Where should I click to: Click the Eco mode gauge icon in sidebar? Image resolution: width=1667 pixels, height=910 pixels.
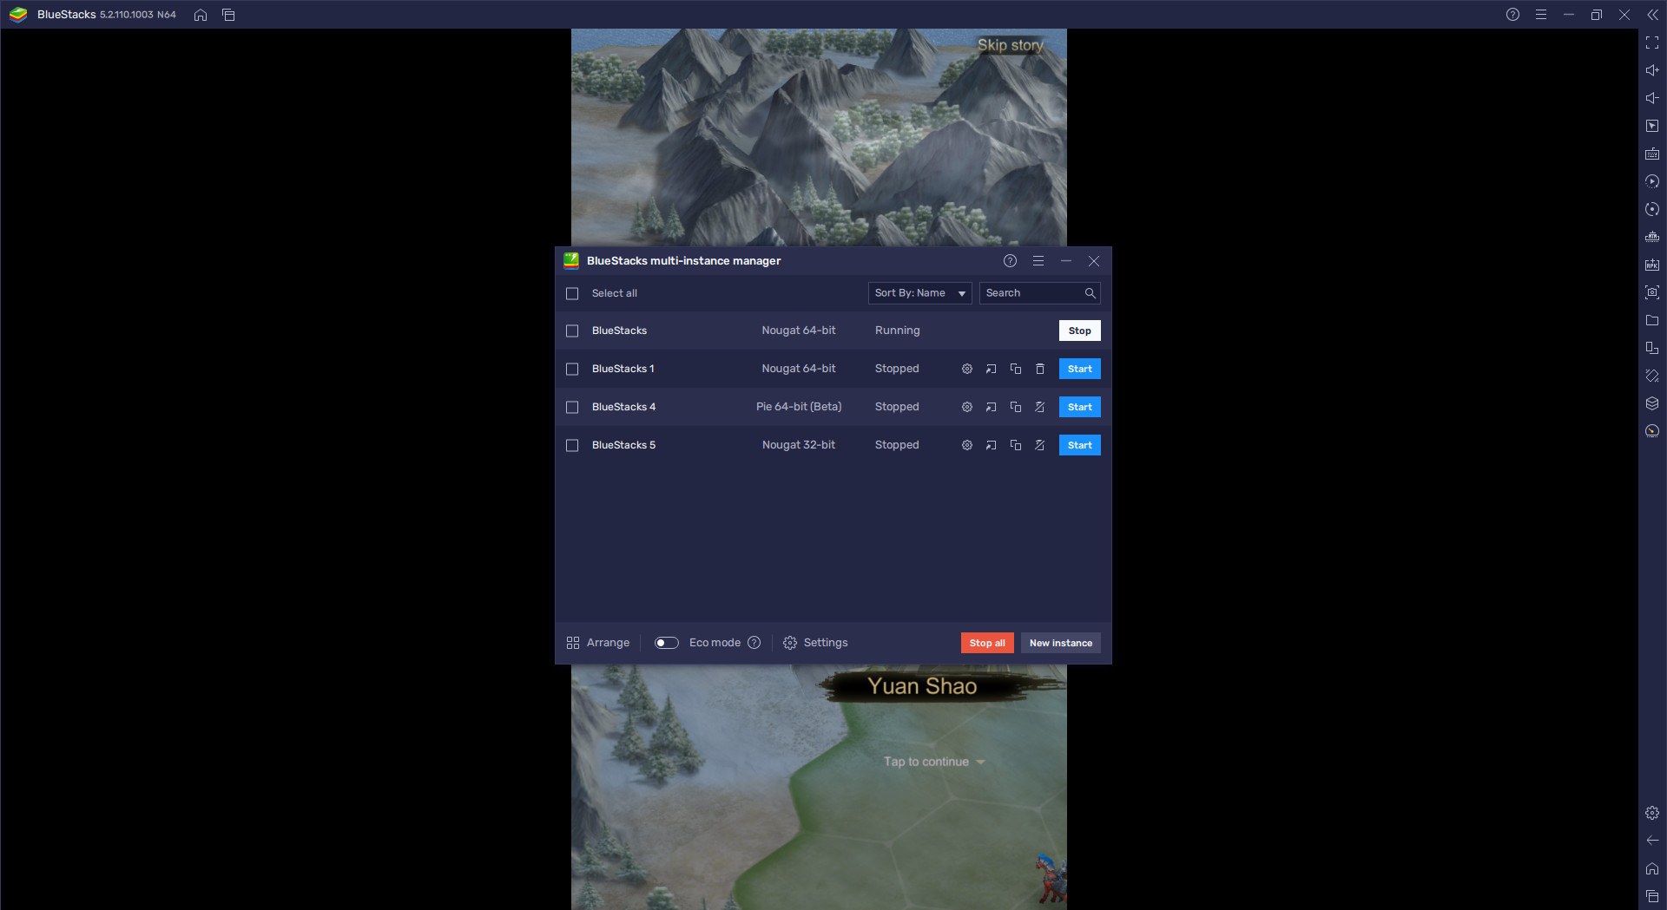coord(1651,431)
